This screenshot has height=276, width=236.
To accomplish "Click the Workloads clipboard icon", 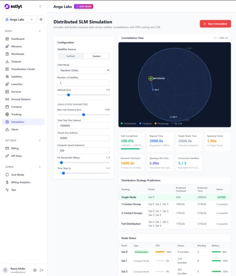I will point(7,54).
